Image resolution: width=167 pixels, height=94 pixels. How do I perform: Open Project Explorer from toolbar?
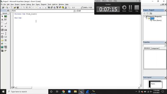tap(49, 8)
